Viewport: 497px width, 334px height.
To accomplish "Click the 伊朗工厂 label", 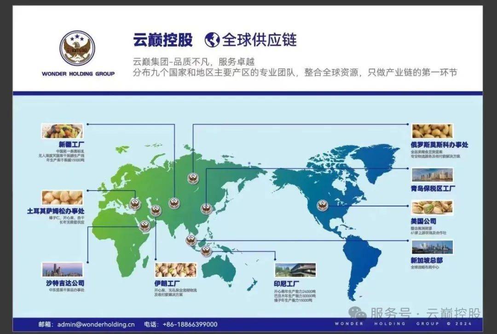I will (167, 283).
